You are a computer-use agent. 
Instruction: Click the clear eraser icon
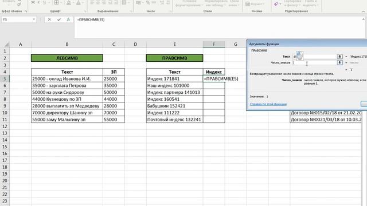276,4
